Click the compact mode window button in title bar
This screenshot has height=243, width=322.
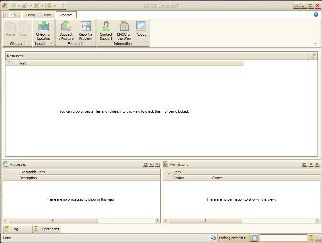coord(297,5)
